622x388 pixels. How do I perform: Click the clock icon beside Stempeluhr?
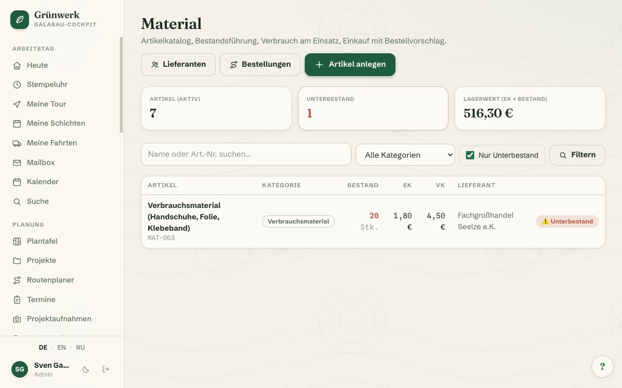(17, 84)
